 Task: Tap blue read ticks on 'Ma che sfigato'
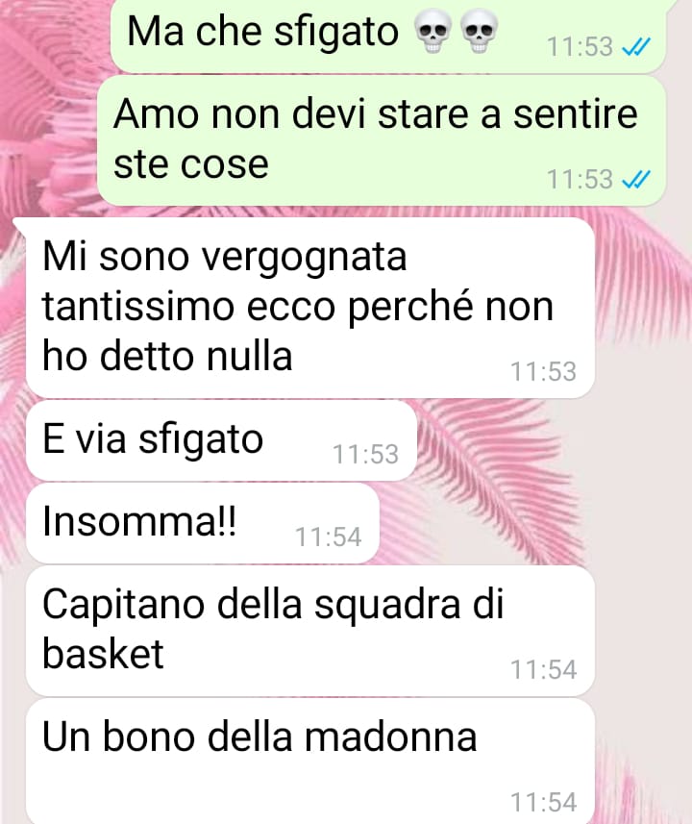[x=636, y=47]
